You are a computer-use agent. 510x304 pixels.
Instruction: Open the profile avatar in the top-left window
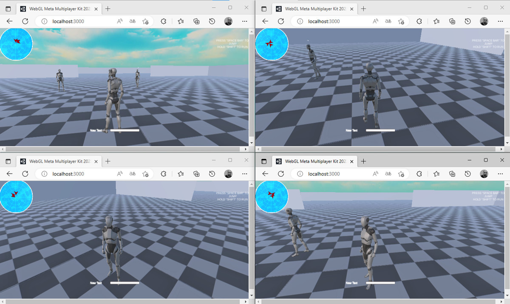pos(228,21)
